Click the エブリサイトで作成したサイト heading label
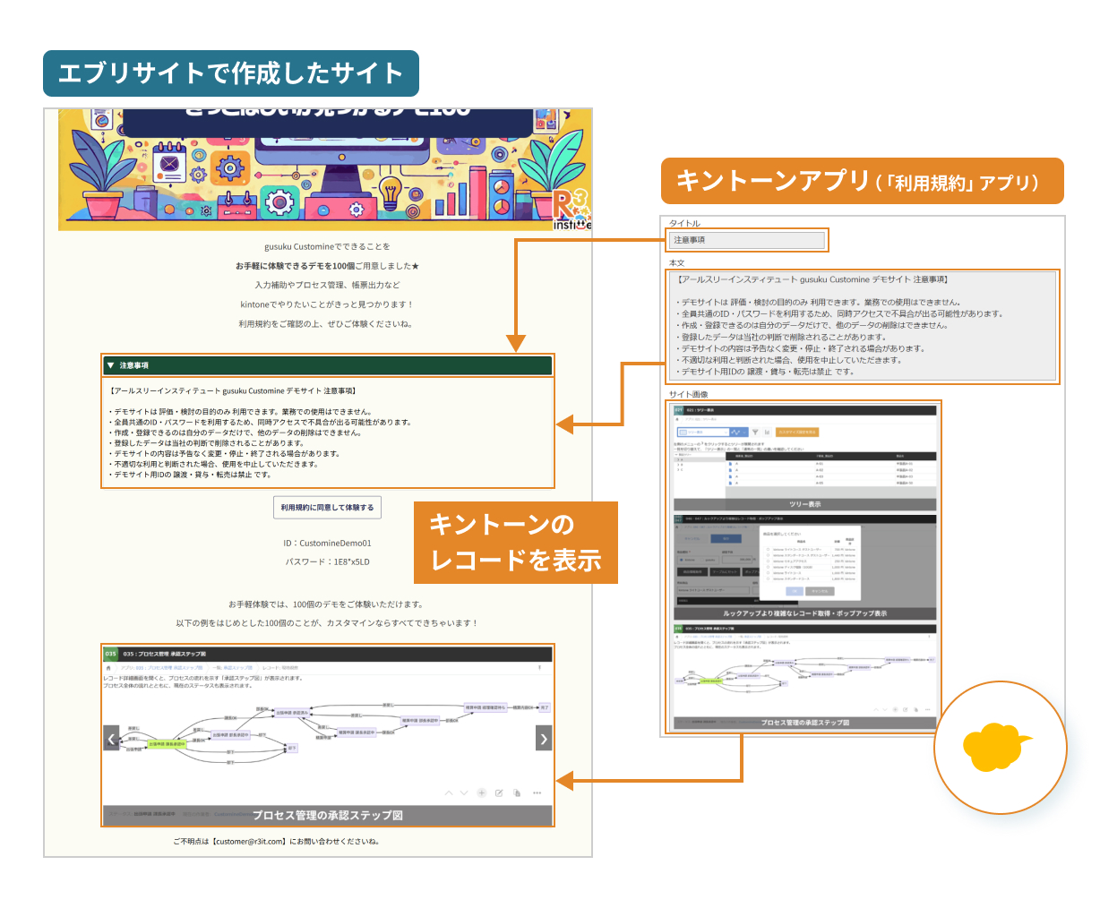Screen dimensions: 1100x908 coord(230,73)
